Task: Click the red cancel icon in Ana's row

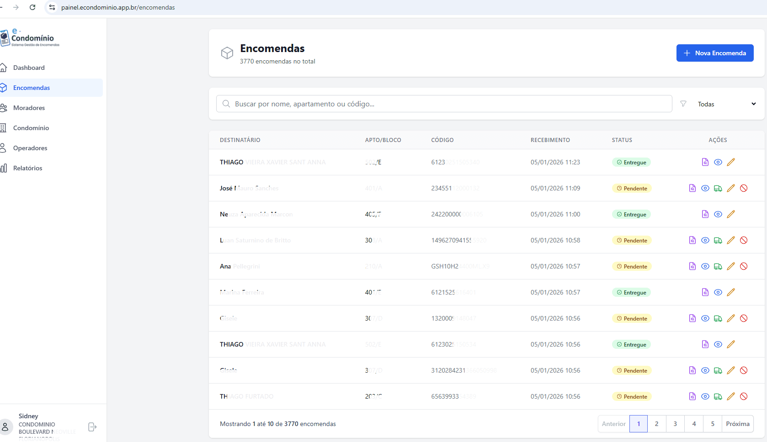Action: click(744, 266)
